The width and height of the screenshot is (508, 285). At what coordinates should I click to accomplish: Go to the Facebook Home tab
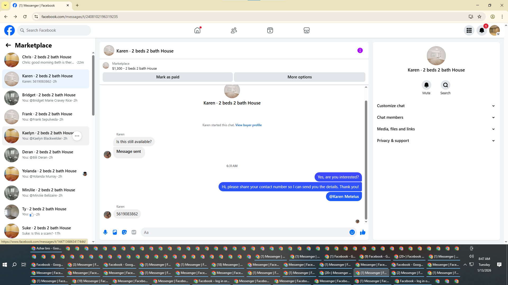(x=197, y=30)
